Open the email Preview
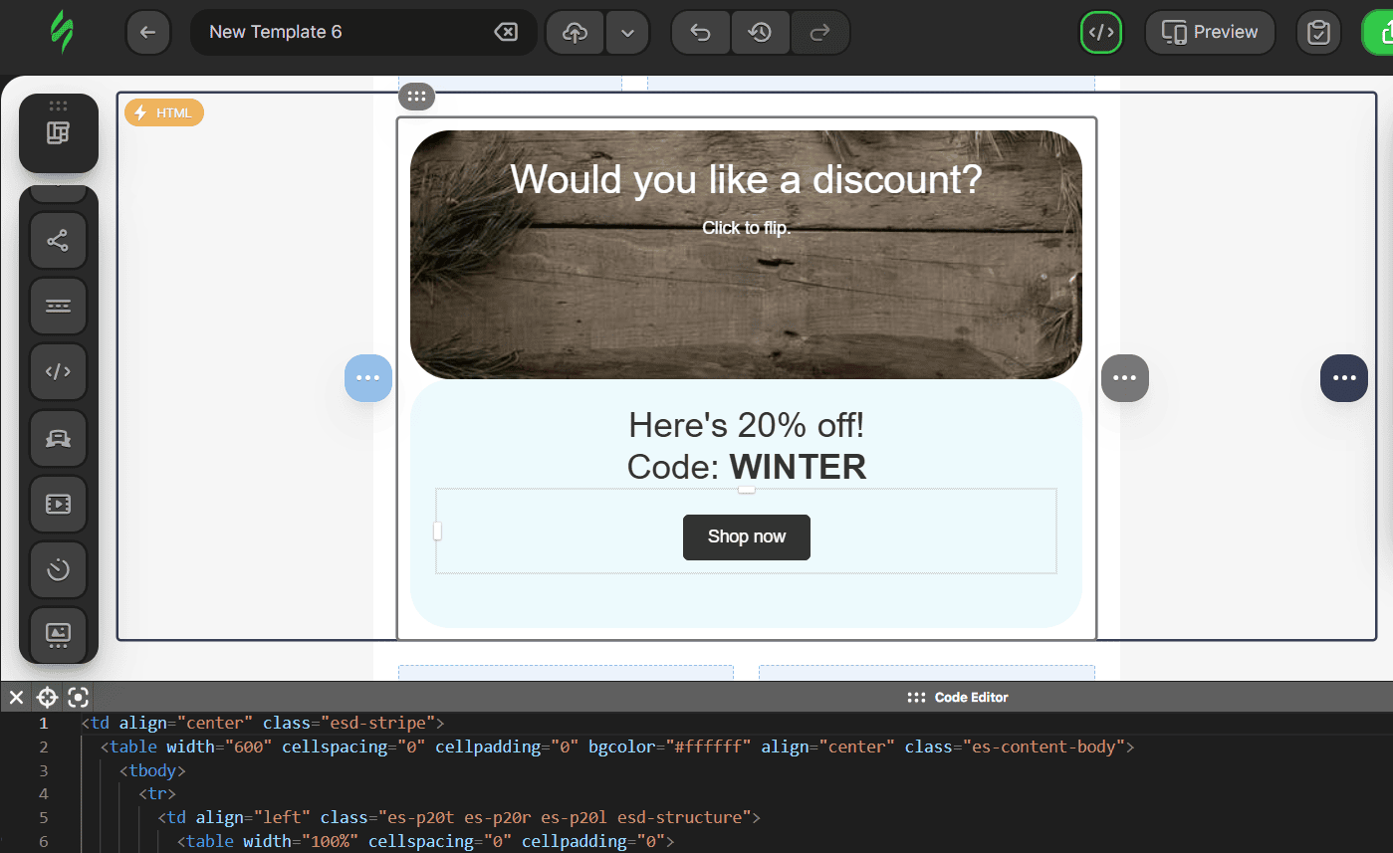 pos(1210,32)
